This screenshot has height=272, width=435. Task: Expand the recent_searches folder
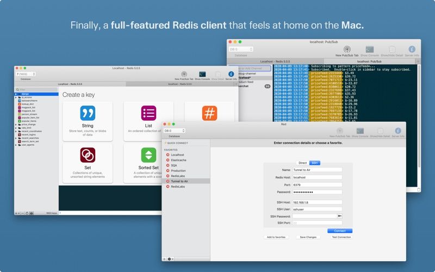pyautogui.click(x=16, y=138)
